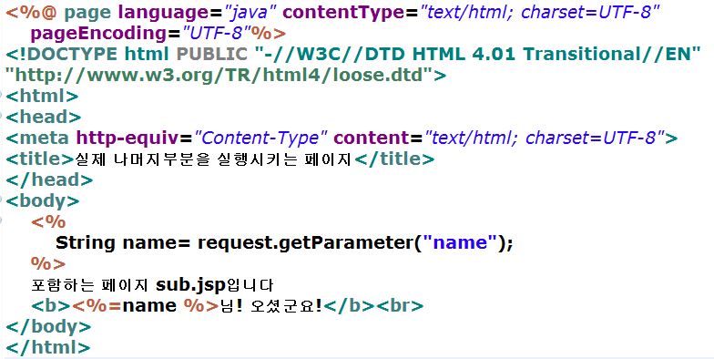714x359 pixels.
Task: Click the scriptlet closing %> marker below String line
Action: 48,264
